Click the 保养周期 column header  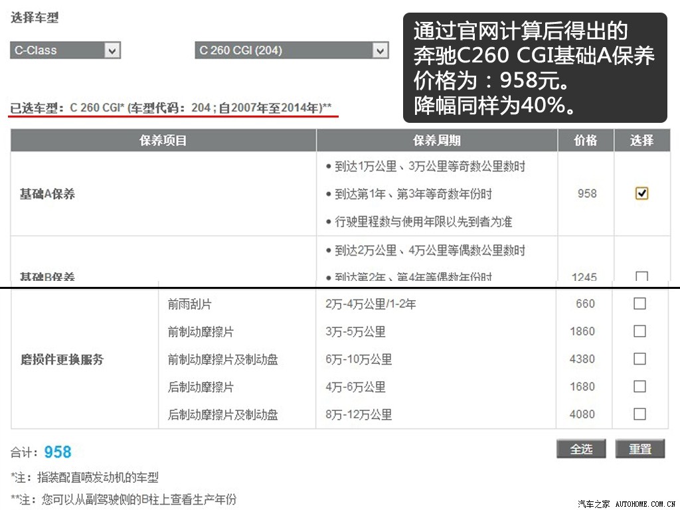click(437, 141)
